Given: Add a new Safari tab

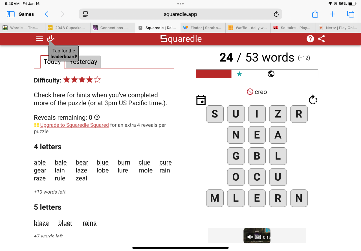Looking at the screenshot, I should pos(333,14).
